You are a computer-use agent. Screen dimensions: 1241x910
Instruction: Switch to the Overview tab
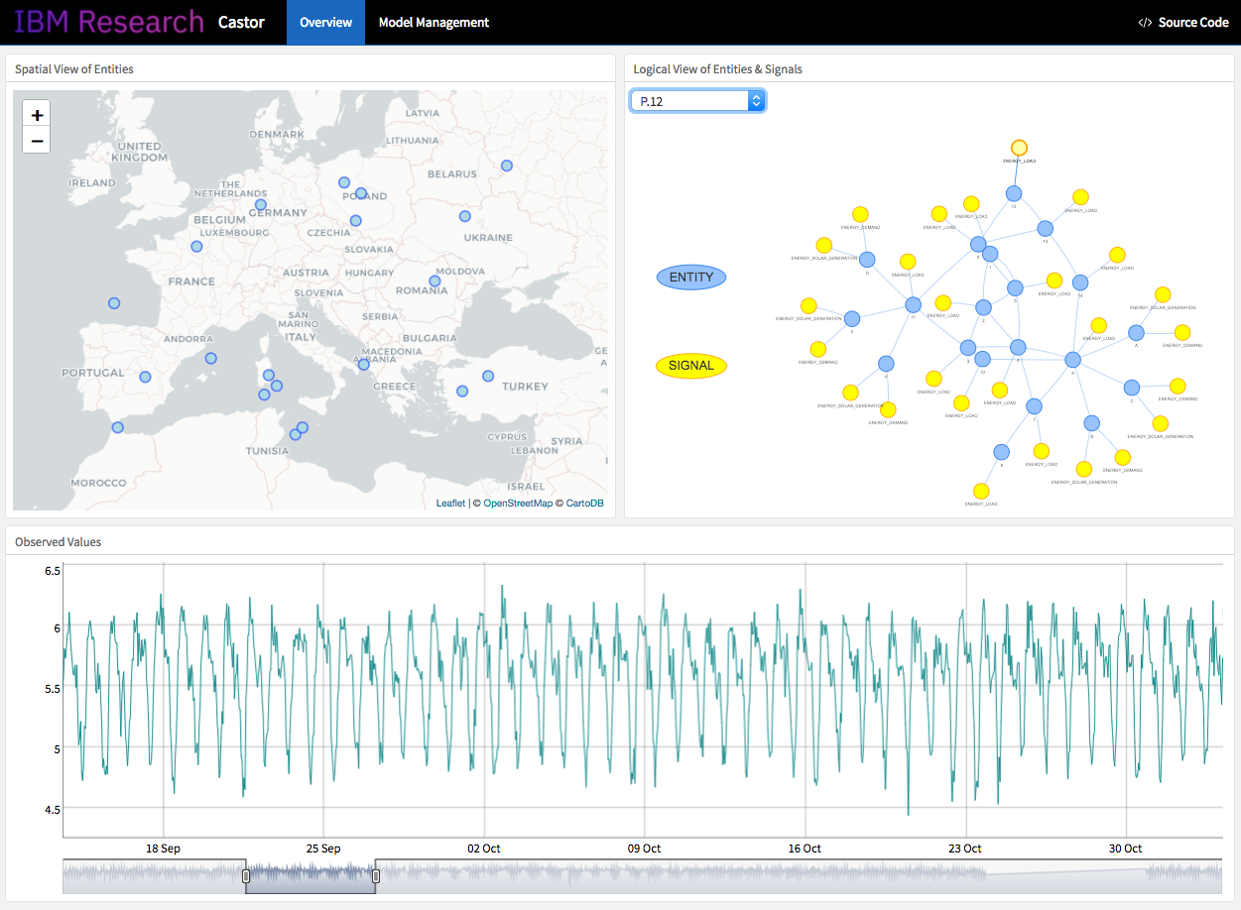coord(325,22)
